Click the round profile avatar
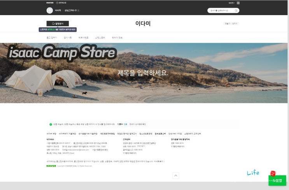289x190 pixels. [49, 10]
